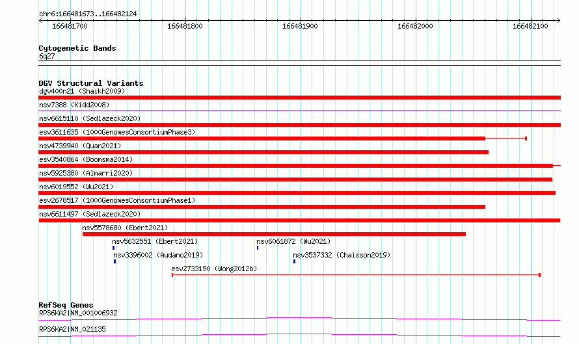The width and height of the screenshot is (579, 344).
Task: Click the dgv400n21 (Shaikh2009) variant label
Action: tap(82, 91)
